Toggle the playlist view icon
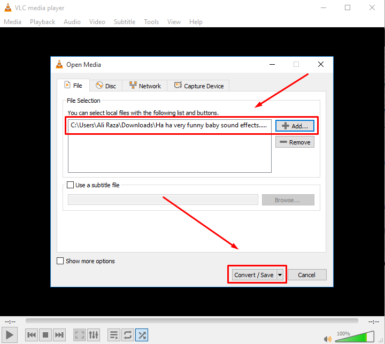The height and width of the screenshot is (344, 385). 114,335
